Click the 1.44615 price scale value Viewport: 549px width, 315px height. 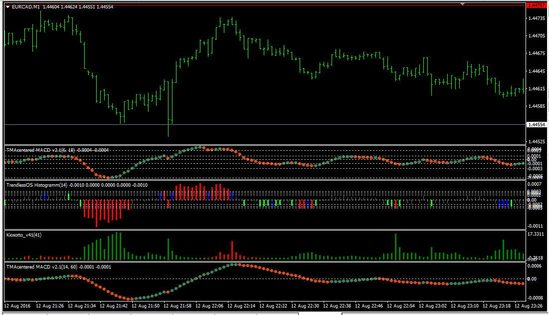pyautogui.click(x=537, y=89)
